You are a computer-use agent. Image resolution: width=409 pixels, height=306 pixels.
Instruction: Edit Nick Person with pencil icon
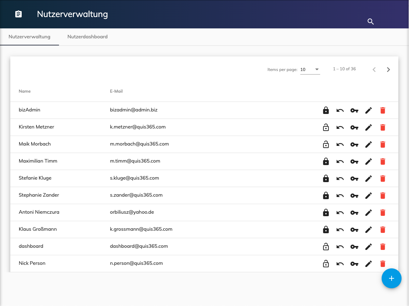[368, 264]
